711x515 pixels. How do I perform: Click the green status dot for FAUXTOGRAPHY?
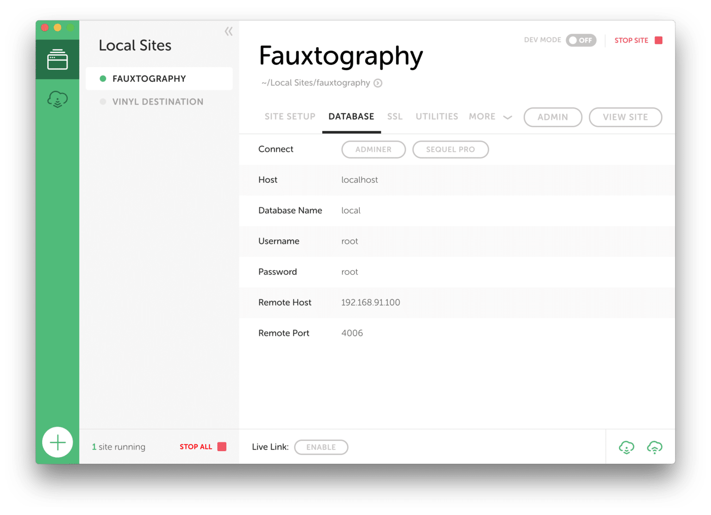point(102,78)
